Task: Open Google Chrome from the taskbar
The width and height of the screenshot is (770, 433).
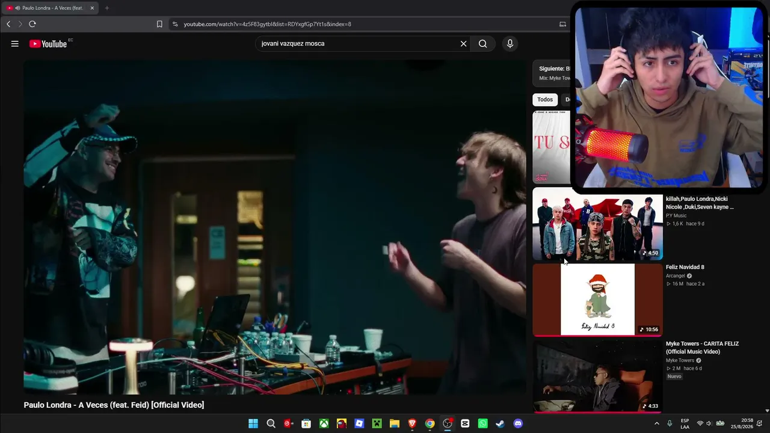Action: pyautogui.click(x=430, y=423)
